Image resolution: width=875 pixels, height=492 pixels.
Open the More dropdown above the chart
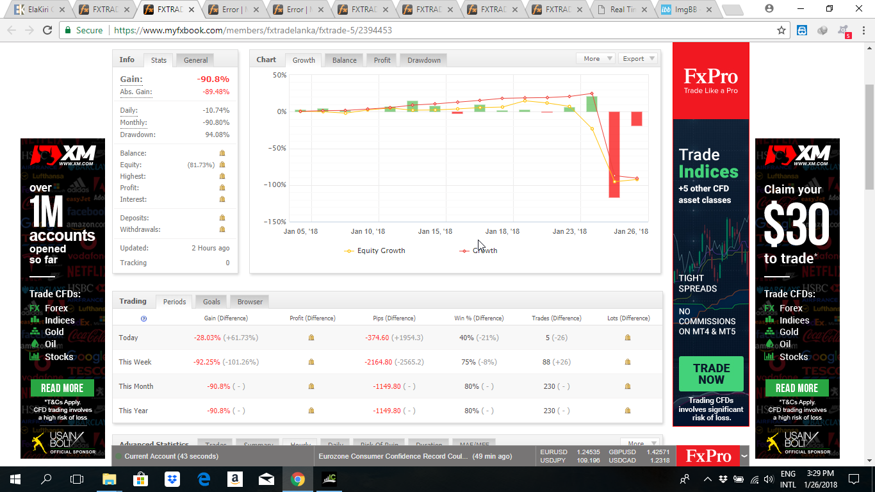click(x=595, y=58)
